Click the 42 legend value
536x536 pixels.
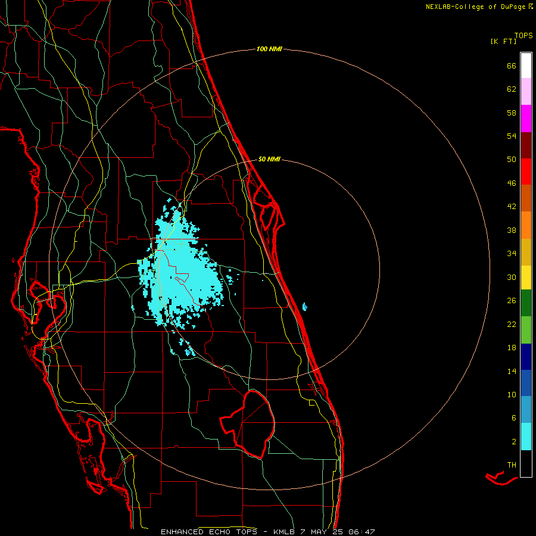512,206
